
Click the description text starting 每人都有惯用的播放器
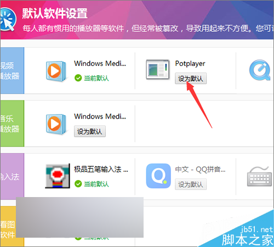(x=148, y=29)
